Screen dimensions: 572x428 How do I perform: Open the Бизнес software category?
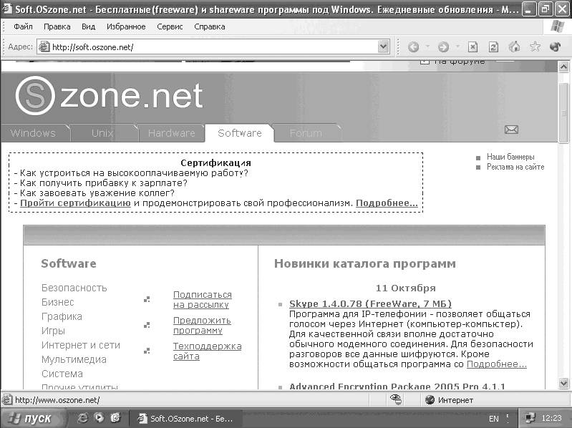click(x=58, y=302)
